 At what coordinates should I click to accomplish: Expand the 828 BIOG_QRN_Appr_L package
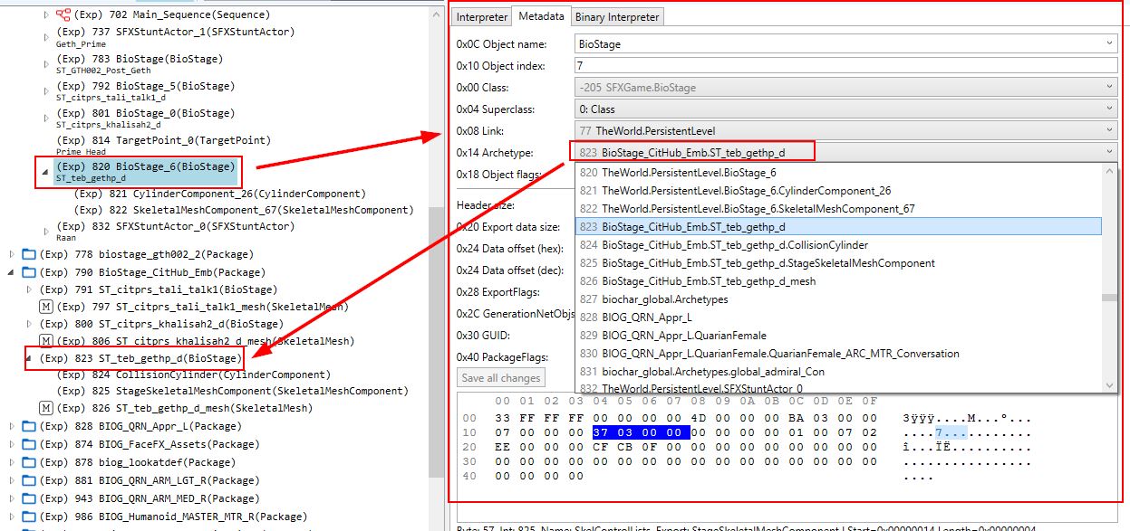tap(12, 426)
